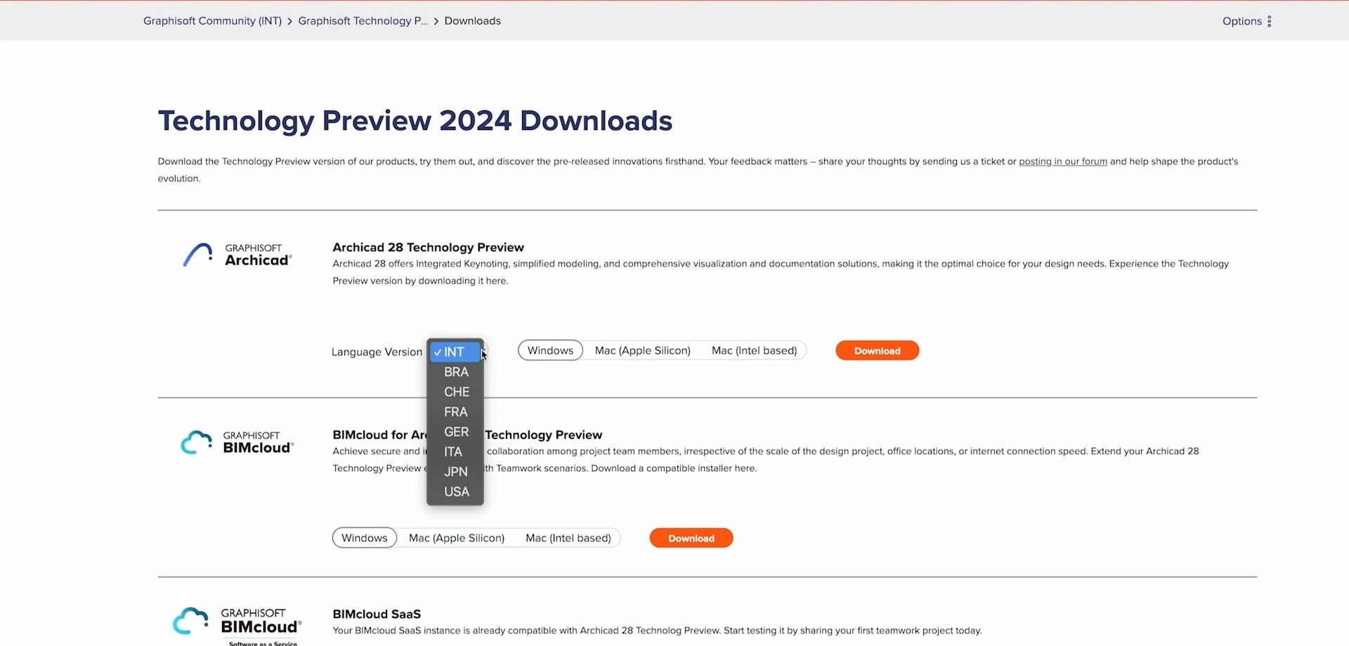Choose CHE from the language list
The image size is (1349, 646).
tap(455, 392)
